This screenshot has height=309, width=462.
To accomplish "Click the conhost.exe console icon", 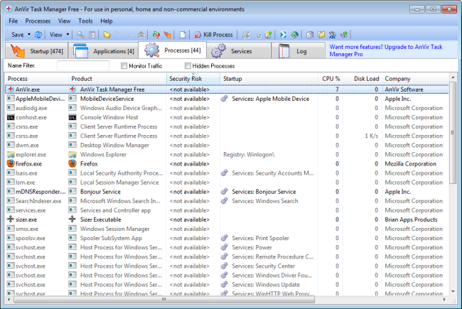I will (11, 117).
